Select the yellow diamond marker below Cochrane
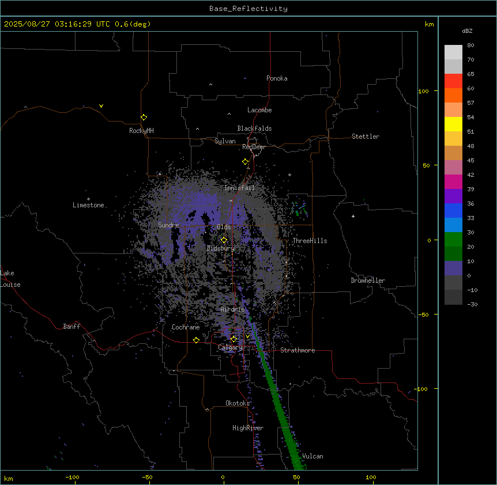The height and width of the screenshot is (485, 497). [196, 340]
